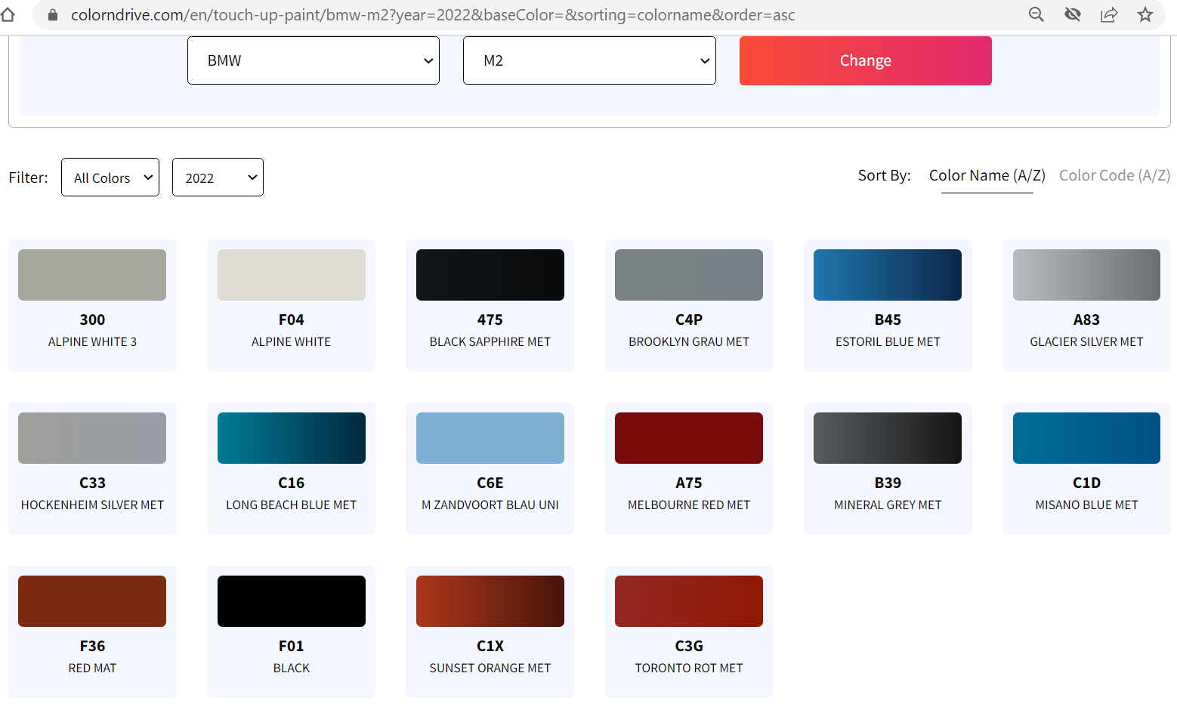
Task: Open the TORONTO ROT MET name link
Action: coord(689,668)
